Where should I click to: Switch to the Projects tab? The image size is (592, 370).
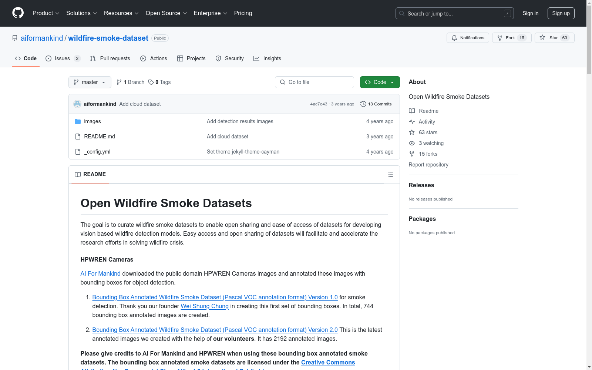(191, 58)
